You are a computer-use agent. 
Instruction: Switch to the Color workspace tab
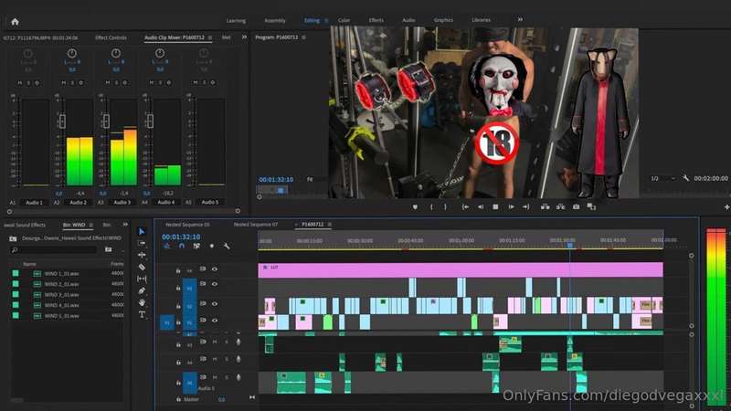[x=344, y=20]
